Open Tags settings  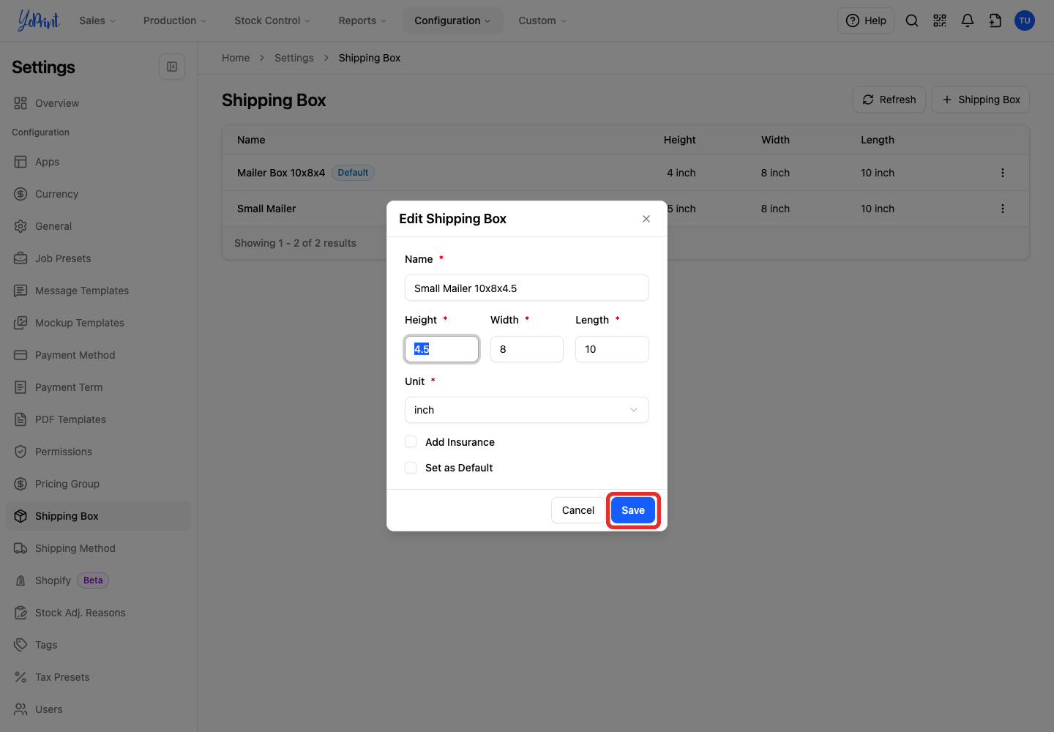coord(98,645)
